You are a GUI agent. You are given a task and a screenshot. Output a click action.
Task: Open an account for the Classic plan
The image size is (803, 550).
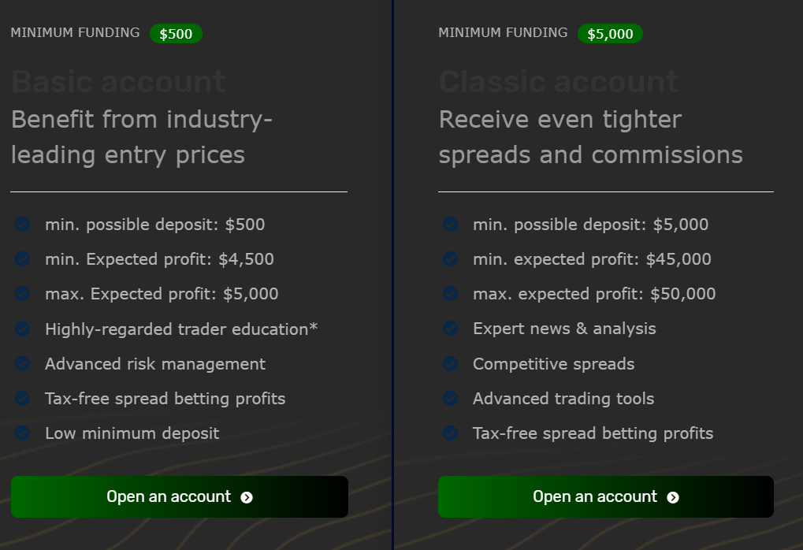coord(606,496)
